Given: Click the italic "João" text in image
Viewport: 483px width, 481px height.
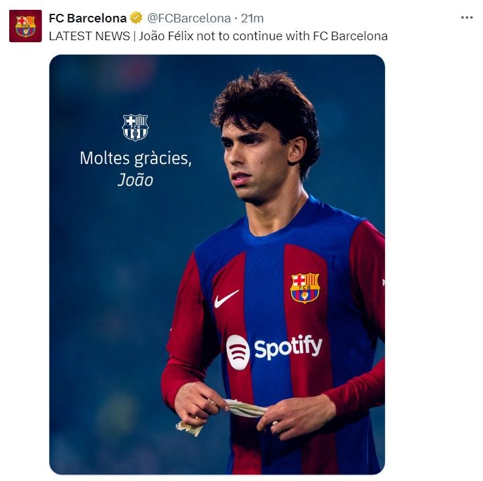Looking at the screenshot, I should 136,179.
